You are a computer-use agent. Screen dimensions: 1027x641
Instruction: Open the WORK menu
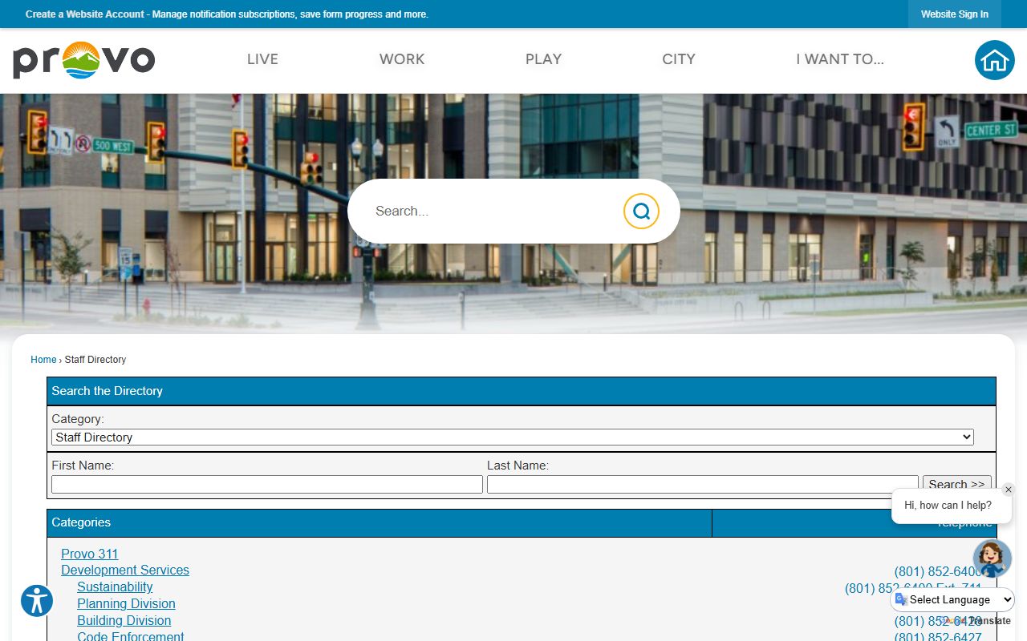[x=402, y=59]
